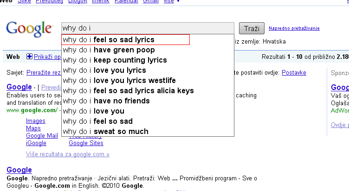Open the Google Mail sitelink
Screen dimensions: 349x191
[42, 136]
